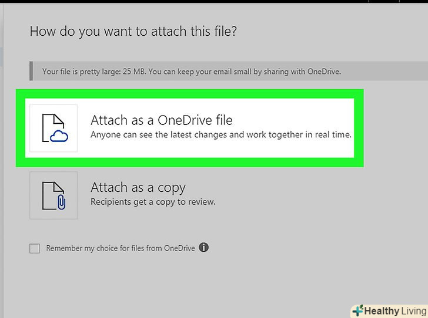Click the info icon beside Remember my choice
Image resolution: width=428 pixels, height=318 pixels.
203,248
